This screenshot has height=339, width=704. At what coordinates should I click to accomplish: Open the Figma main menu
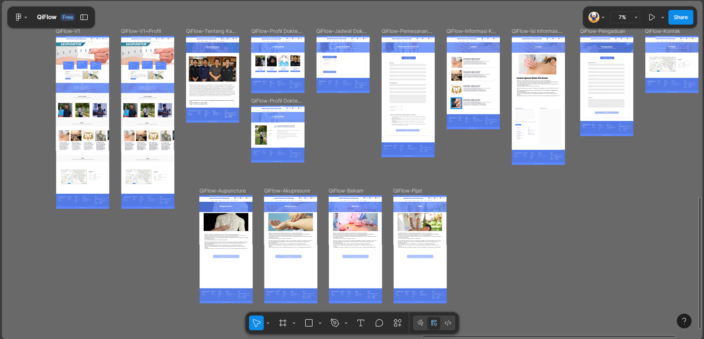click(x=19, y=17)
